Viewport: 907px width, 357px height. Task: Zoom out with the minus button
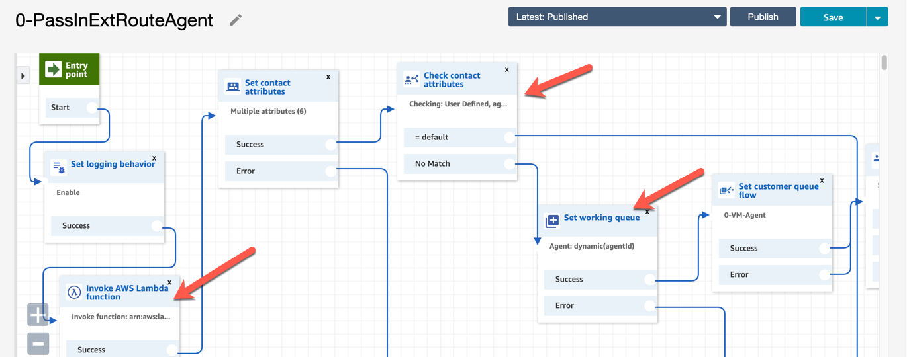[38, 344]
